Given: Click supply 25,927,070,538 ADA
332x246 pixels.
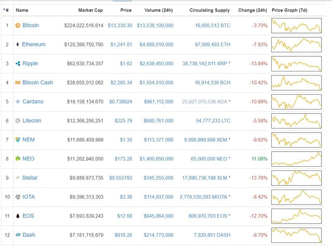Looking at the screenshot, I should (204, 102).
